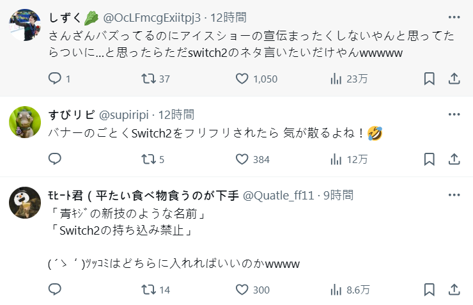The height and width of the screenshot is (305, 473).
Task: Share しずく's tweet
Action: click(x=454, y=79)
